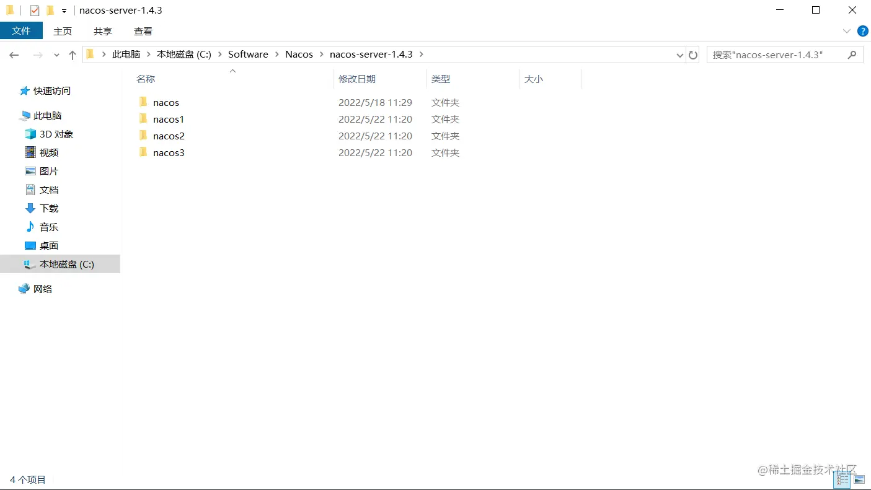Screen dimensions: 871x490
Task: Open recent locations dropdown arrow
Action: coord(56,55)
